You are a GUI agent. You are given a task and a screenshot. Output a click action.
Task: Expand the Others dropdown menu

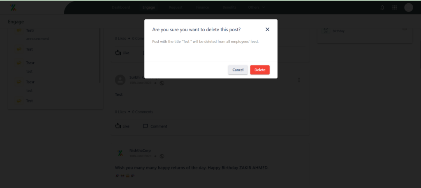click(x=257, y=7)
